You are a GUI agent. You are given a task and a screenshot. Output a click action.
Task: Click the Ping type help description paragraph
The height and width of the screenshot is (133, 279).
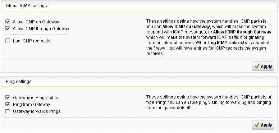point(209,102)
